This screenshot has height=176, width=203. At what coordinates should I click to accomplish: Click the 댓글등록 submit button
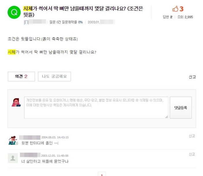pyautogui.click(x=181, y=108)
